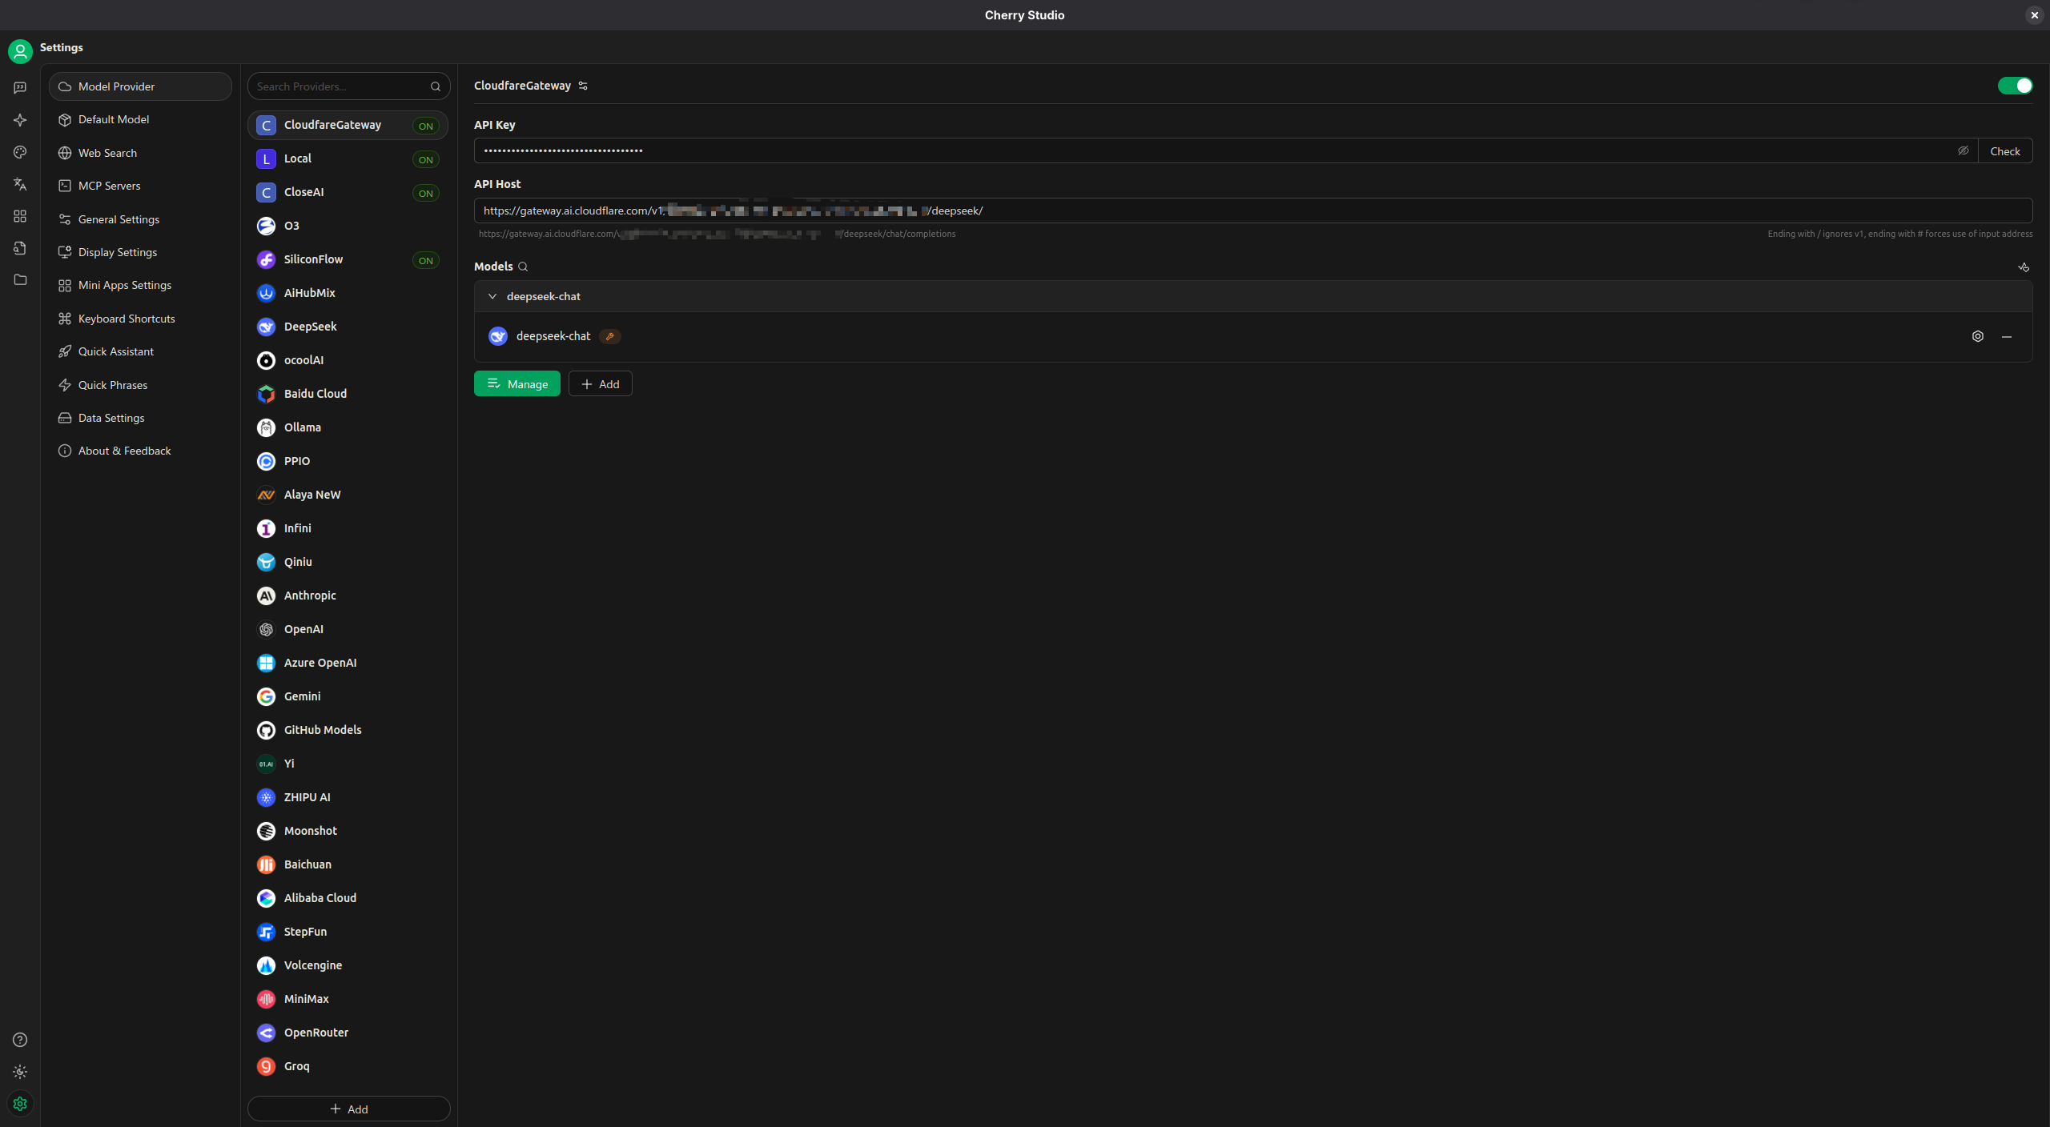2050x1127 pixels.
Task: Open Quick Assistant settings
Action: coord(140,351)
